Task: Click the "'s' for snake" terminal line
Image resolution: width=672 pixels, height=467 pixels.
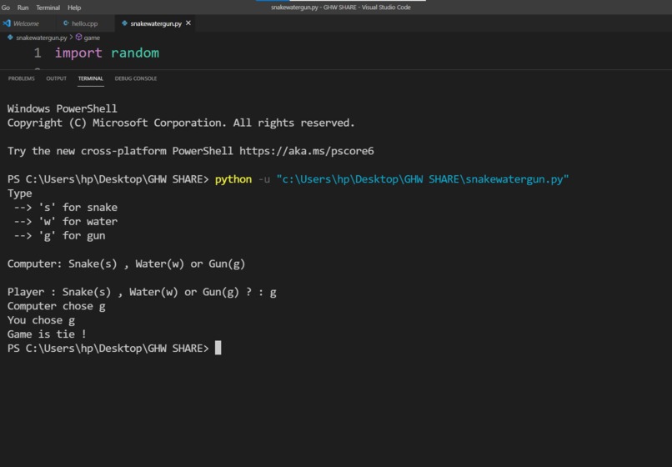Action: 66,208
